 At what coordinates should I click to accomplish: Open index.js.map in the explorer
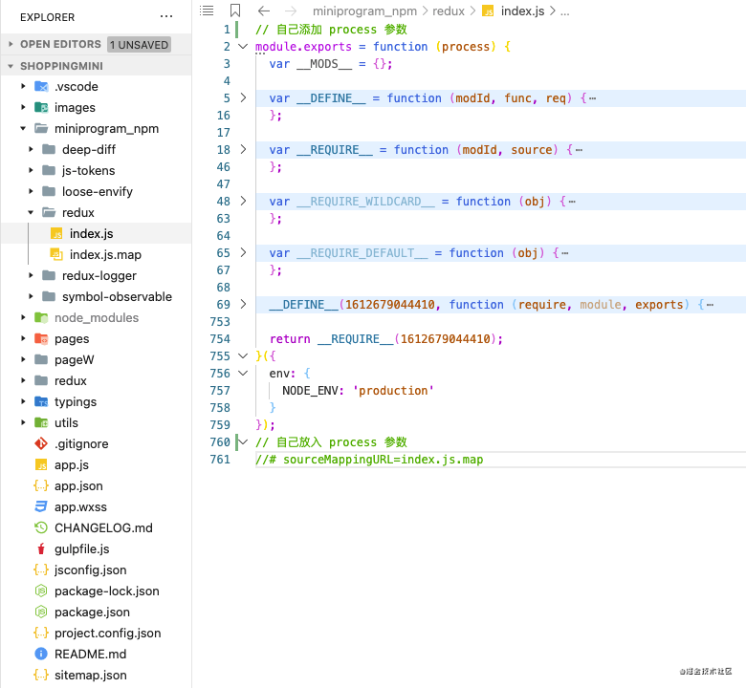[105, 255]
